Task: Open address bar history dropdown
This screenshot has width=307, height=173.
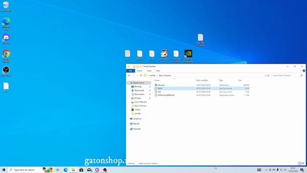Action: tap(265, 75)
